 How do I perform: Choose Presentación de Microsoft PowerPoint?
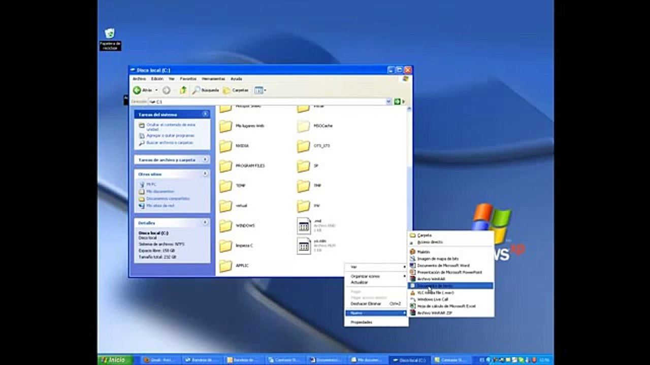coord(451,272)
